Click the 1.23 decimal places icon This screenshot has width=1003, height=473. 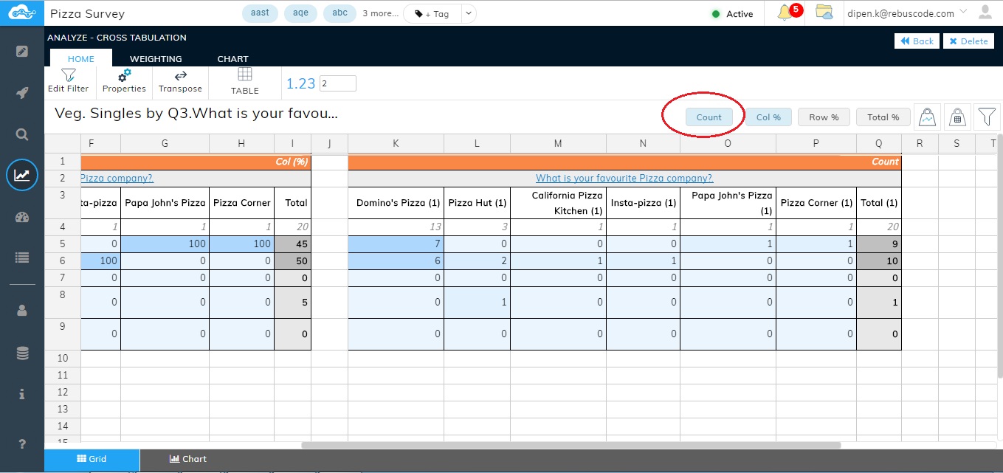(x=301, y=83)
